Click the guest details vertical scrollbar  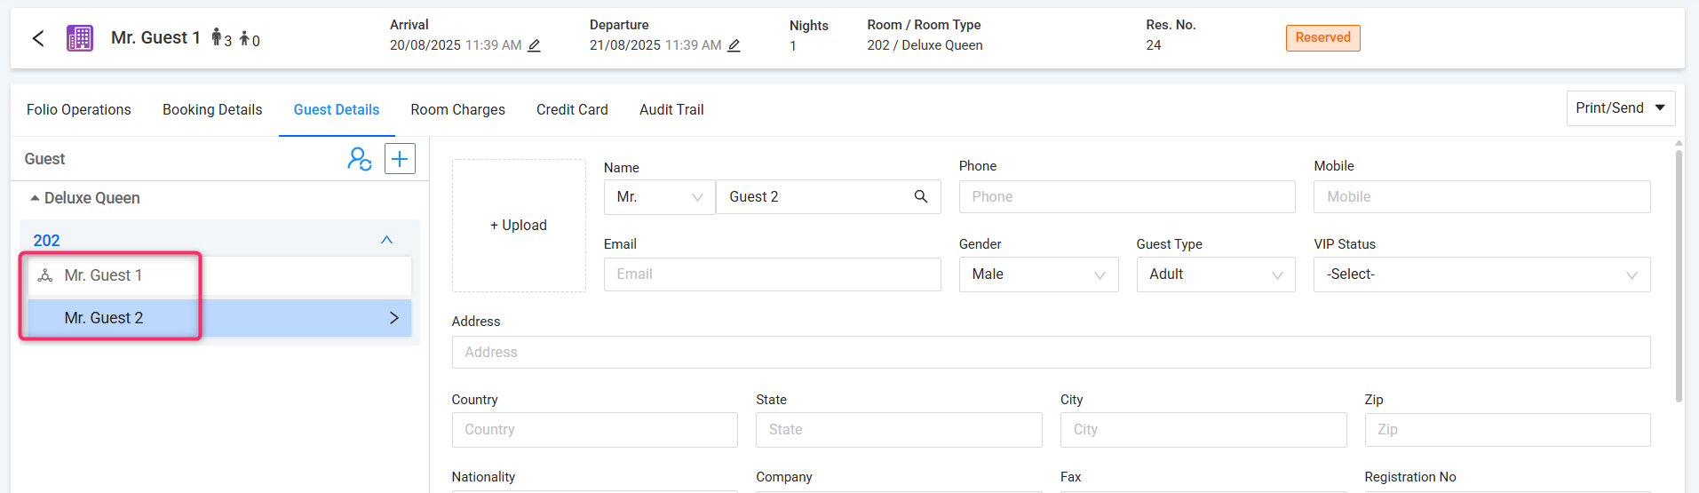click(1679, 275)
